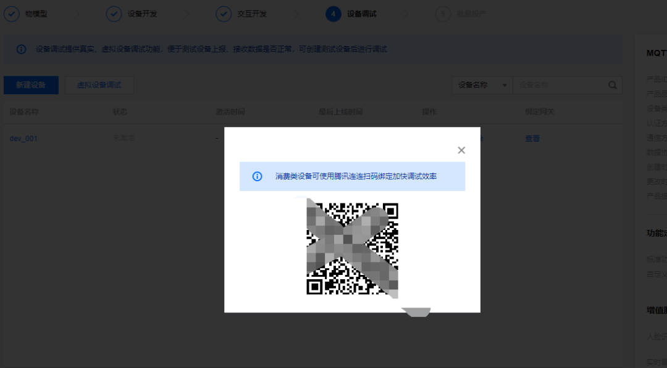Click the search magnifier icon
667x368 pixels.
click(613, 85)
